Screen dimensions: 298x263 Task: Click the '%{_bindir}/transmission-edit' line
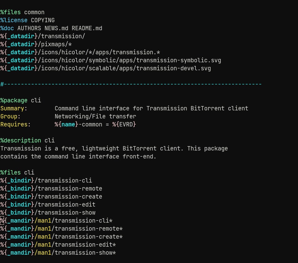(48, 204)
